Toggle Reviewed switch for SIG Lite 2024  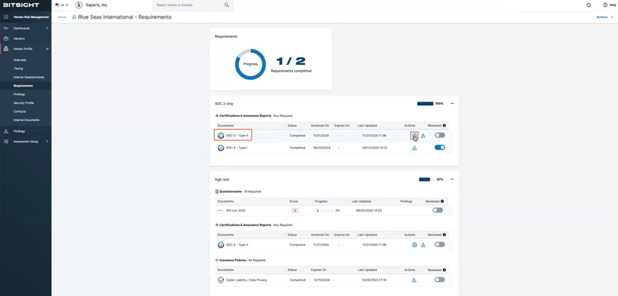pyautogui.click(x=437, y=210)
